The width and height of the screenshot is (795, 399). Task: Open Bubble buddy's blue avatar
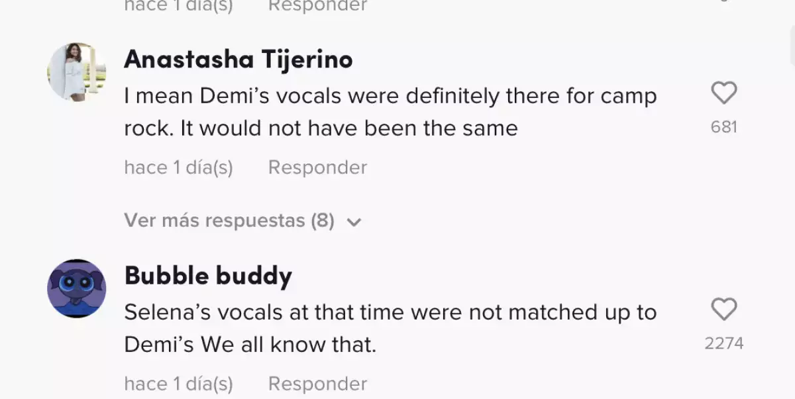[76, 288]
